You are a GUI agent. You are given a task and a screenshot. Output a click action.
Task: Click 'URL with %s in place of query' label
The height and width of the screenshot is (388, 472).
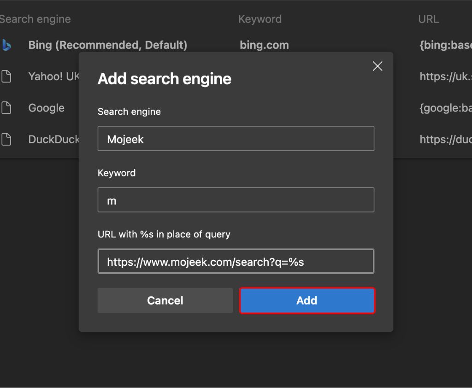coord(164,235)
